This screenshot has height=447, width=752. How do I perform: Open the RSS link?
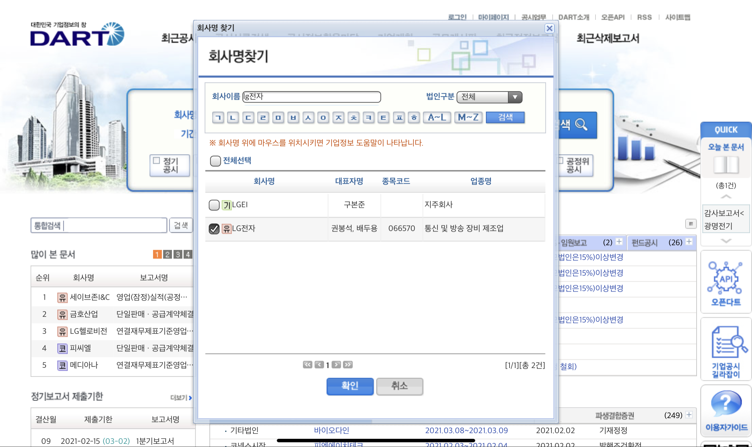coord(644,17)
